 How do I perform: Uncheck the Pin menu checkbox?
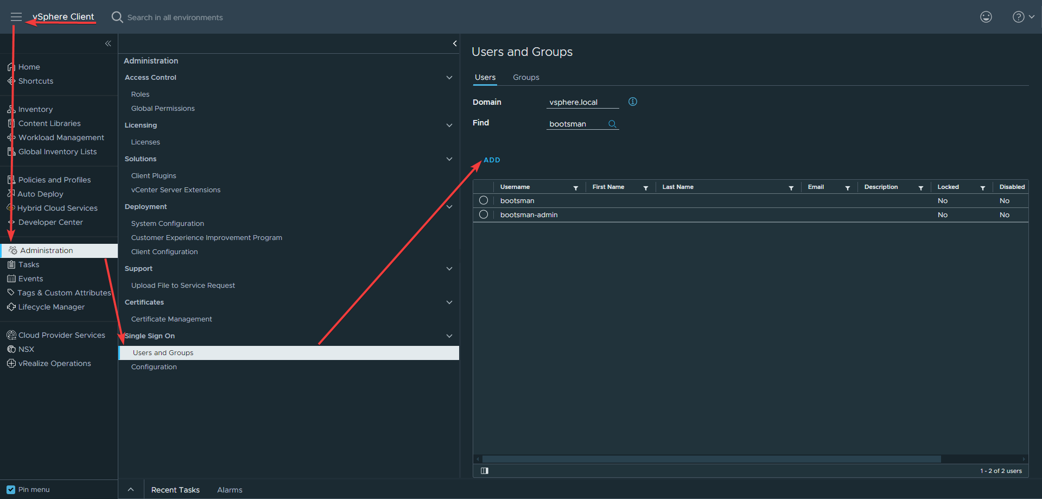pyautogui.click(x=11, y=489)
